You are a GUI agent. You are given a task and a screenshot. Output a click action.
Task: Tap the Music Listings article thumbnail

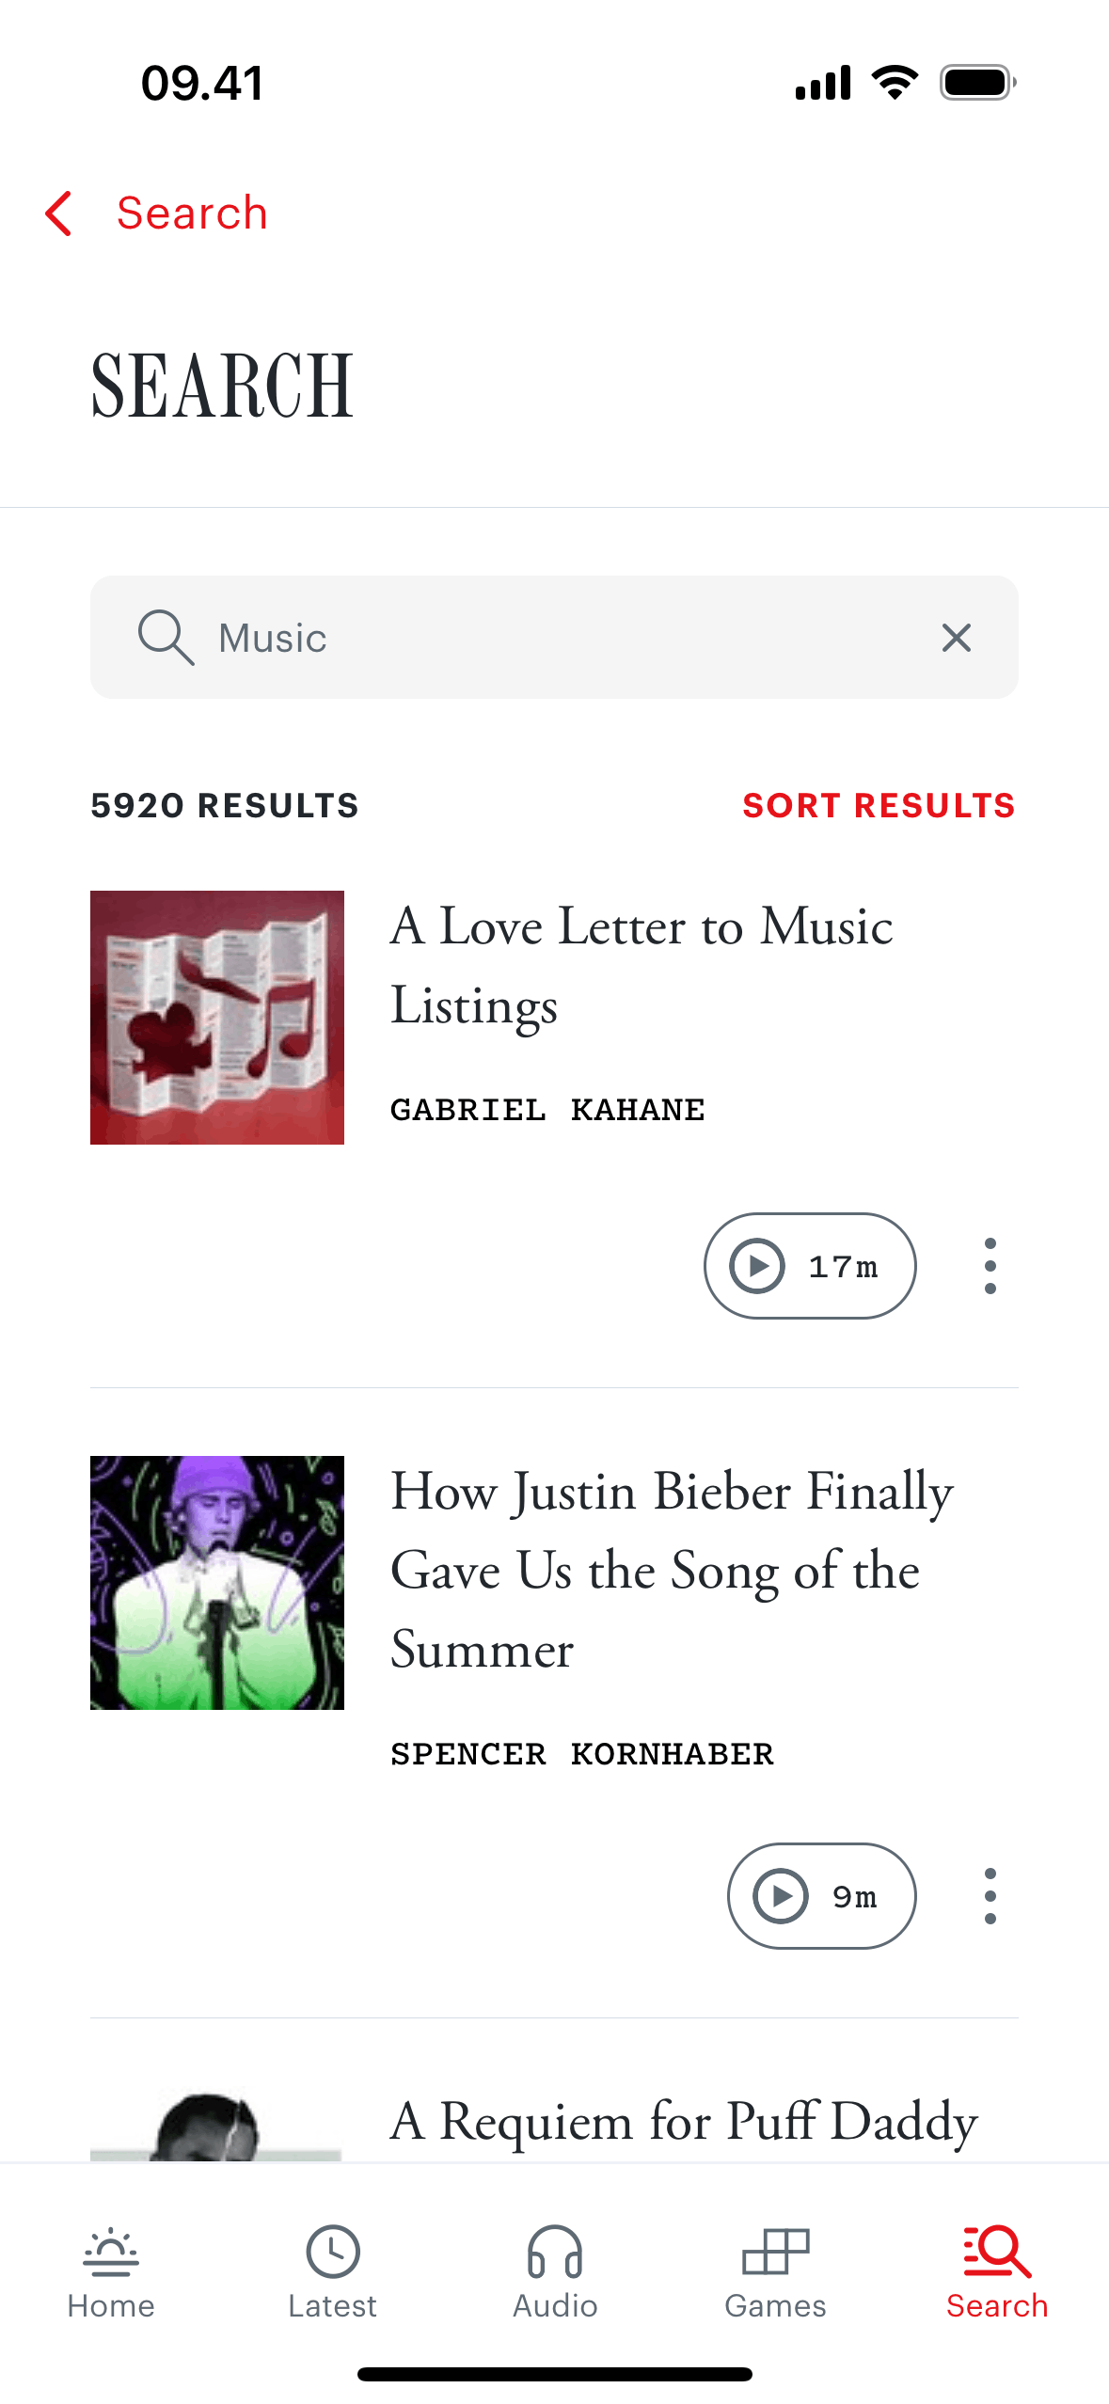click(x=217, y=1018)
